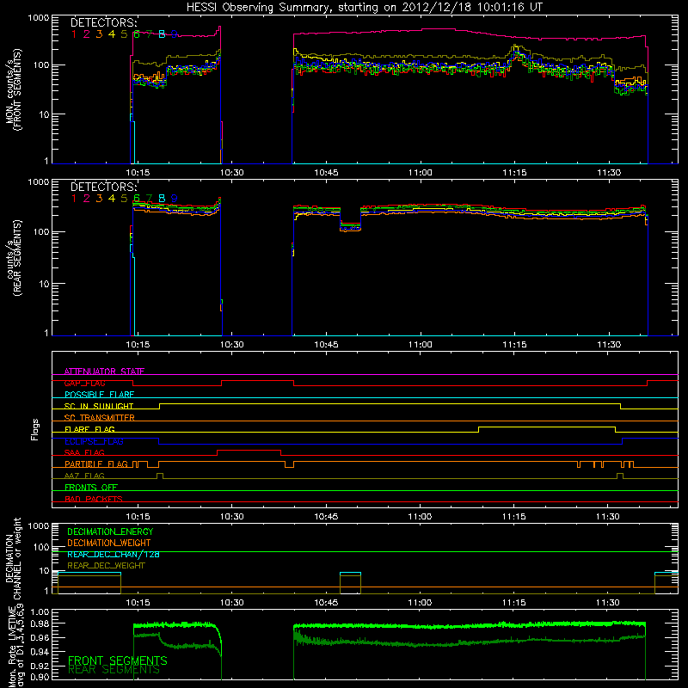The height and width of the screenshot is (688, 688).
Task: Click the 10 y-axis value of rear segments plot
Action: 43,284
